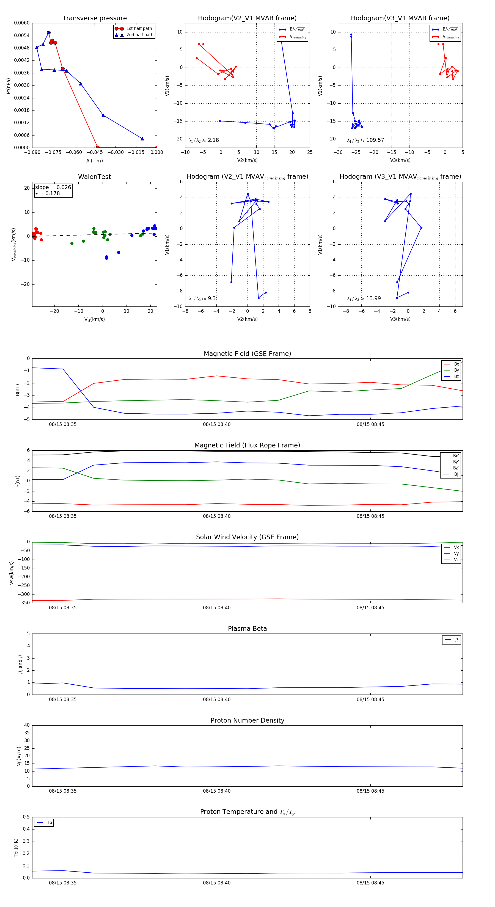
Task: Click the "WalenTest" plot title
Action: pyautogui.click(x=94, y=177)
